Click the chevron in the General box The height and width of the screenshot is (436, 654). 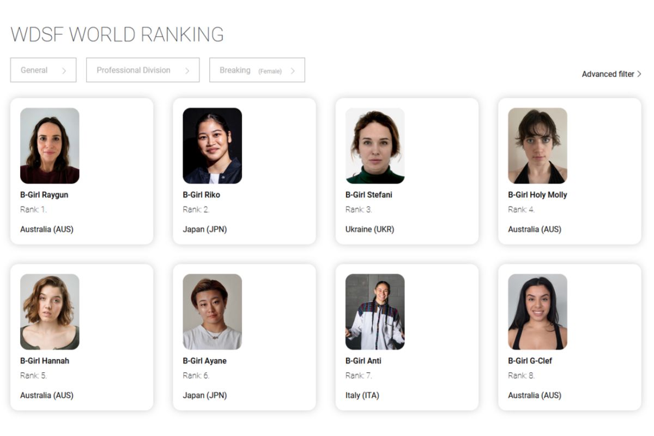click(64, 71)
